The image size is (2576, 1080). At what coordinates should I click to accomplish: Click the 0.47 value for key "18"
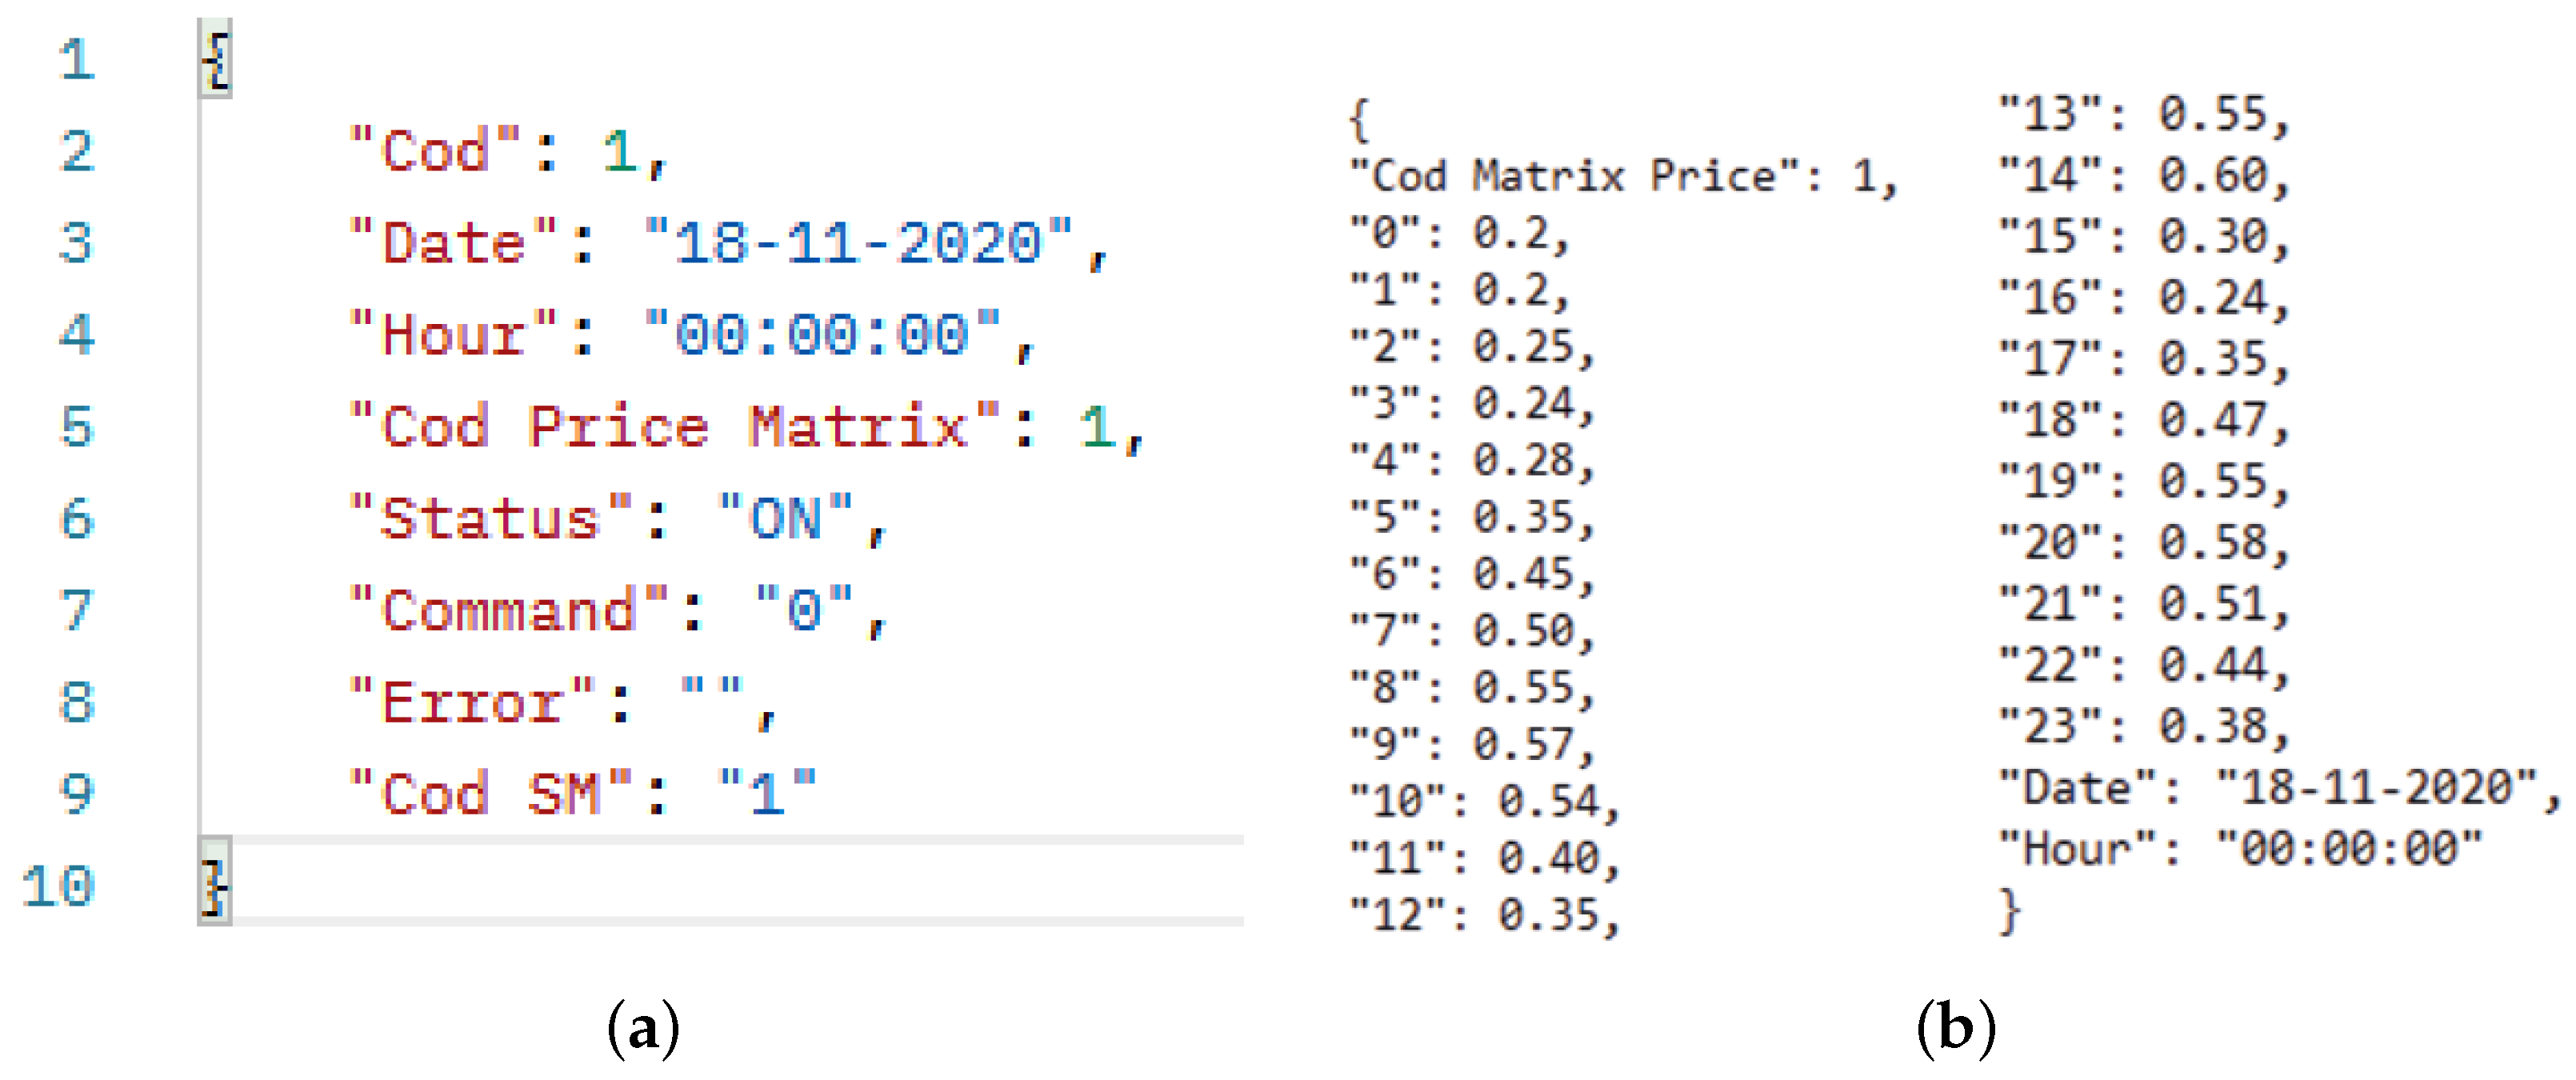click(x=2212, y=421)
